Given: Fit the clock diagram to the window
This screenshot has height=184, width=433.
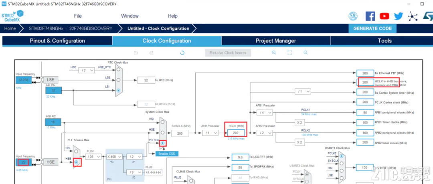Looking at the screenshot, I should (x=290, y=53).
